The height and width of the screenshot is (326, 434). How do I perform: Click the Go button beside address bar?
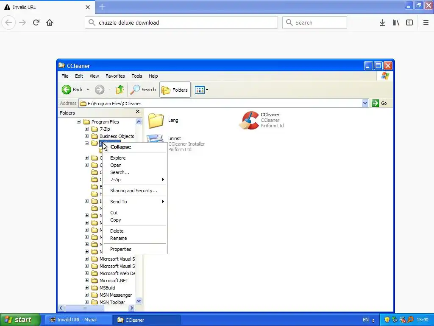tap(380, 103)
